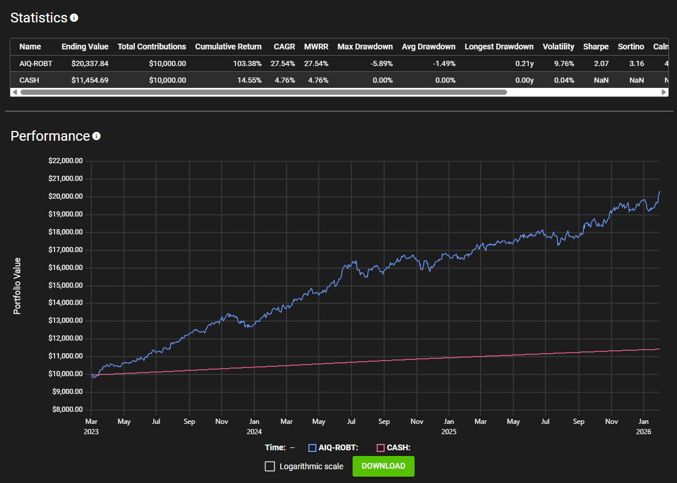This screenshot has height=483, width=677.
Task: Click the $22,000.00 y-axis label
Action: point(65,161)
